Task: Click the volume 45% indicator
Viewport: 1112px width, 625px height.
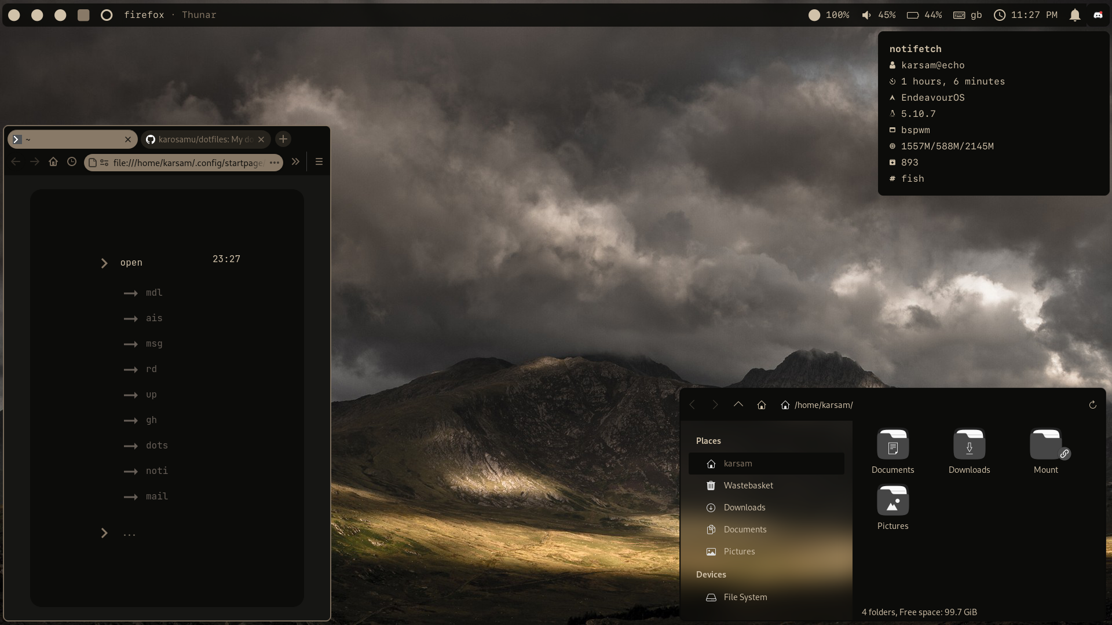Action: click(878, 15)
